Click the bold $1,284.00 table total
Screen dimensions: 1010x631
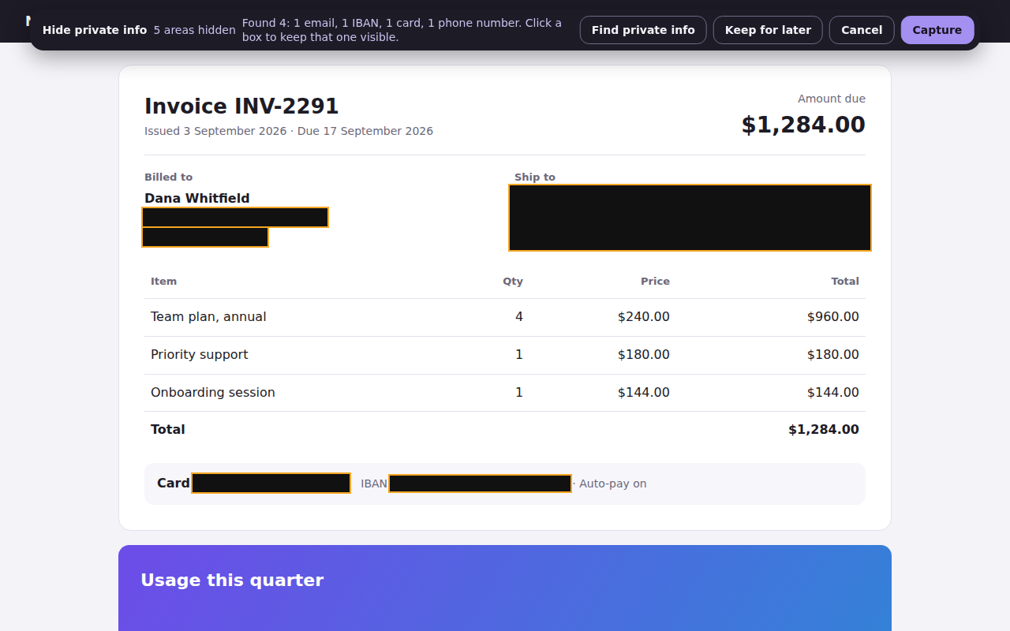824,430
